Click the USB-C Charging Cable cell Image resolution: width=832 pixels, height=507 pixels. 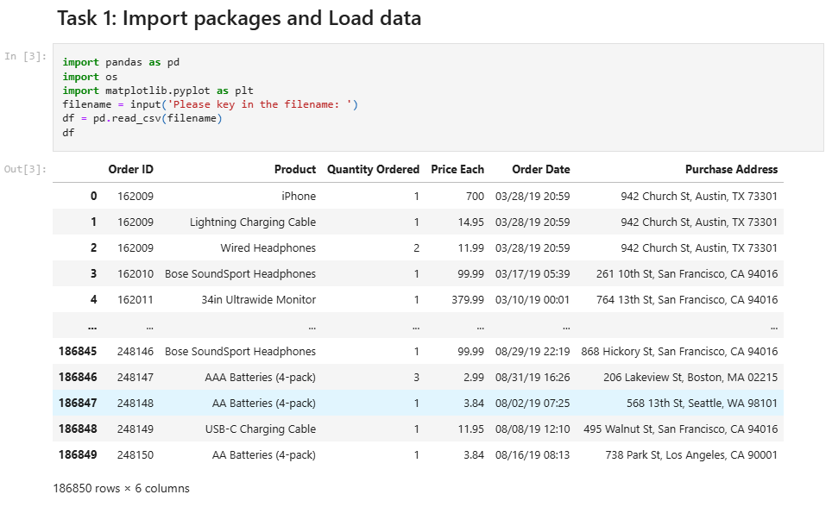pyautogui.click(x=260, y=429)
